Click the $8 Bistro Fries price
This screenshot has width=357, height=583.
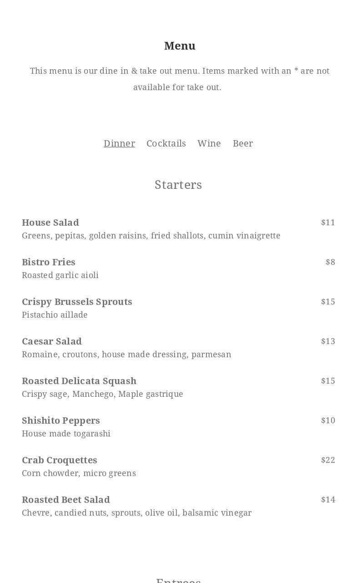[330, 262]
